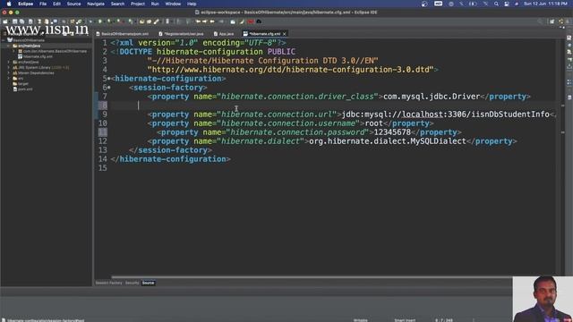Toggle code folding at session-factory line 6
The image size is (573, 322).
(x=109, y=88)
